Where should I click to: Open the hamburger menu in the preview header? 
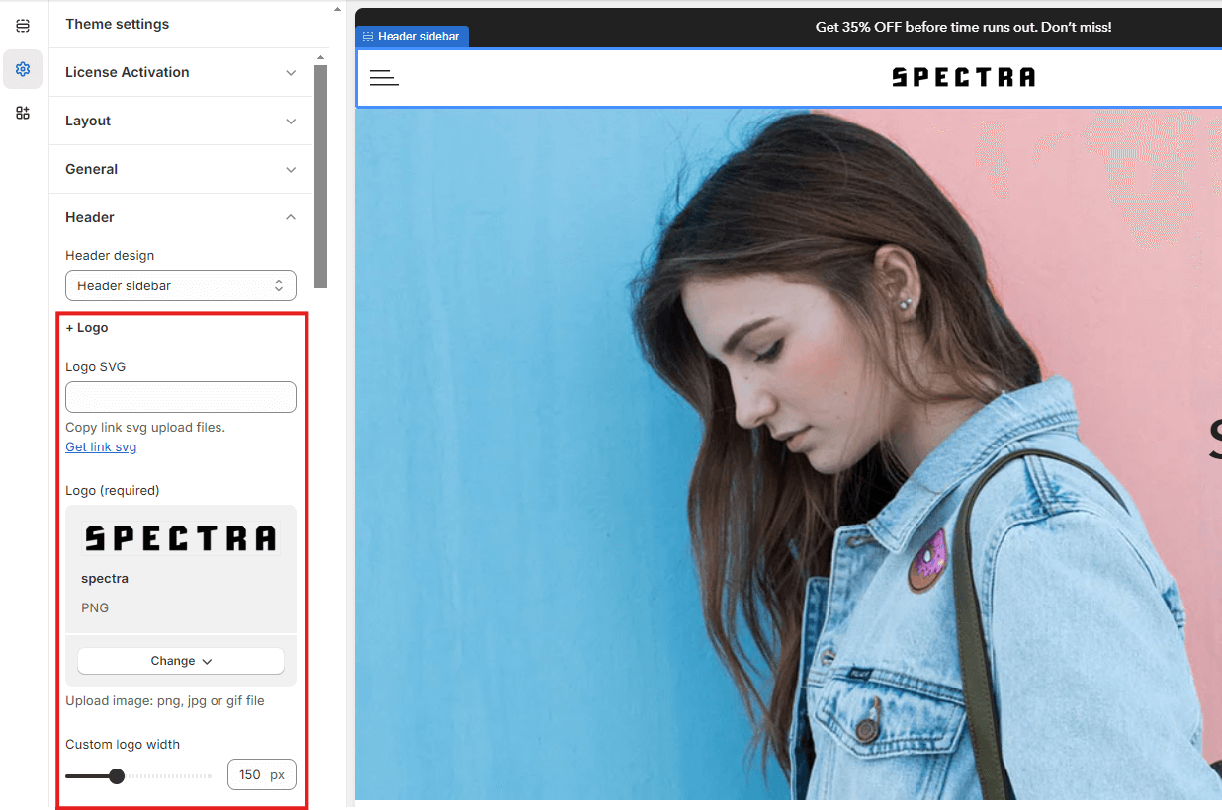384,77
